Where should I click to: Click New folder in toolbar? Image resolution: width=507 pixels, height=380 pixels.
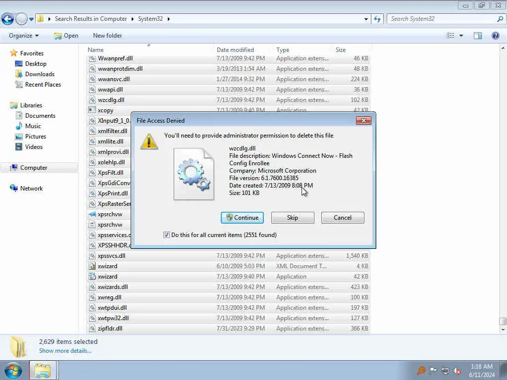click(107, 36)
